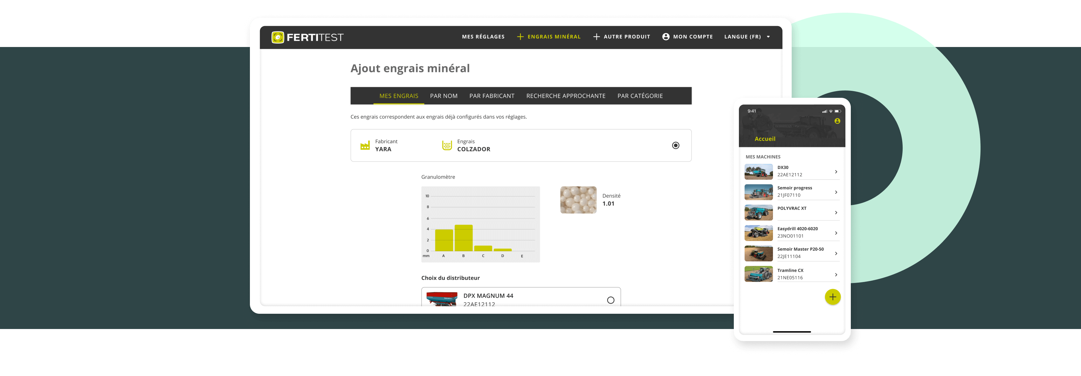Switch to the Par Fabricant tab

pos(492,96)
